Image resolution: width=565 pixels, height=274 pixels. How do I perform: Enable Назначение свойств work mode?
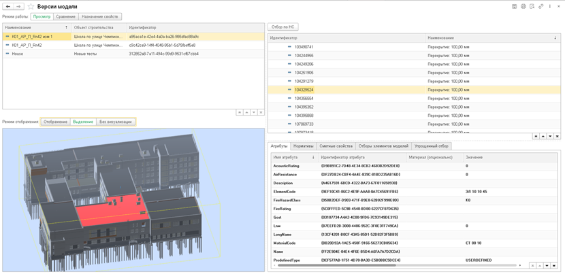click(100, 16)
